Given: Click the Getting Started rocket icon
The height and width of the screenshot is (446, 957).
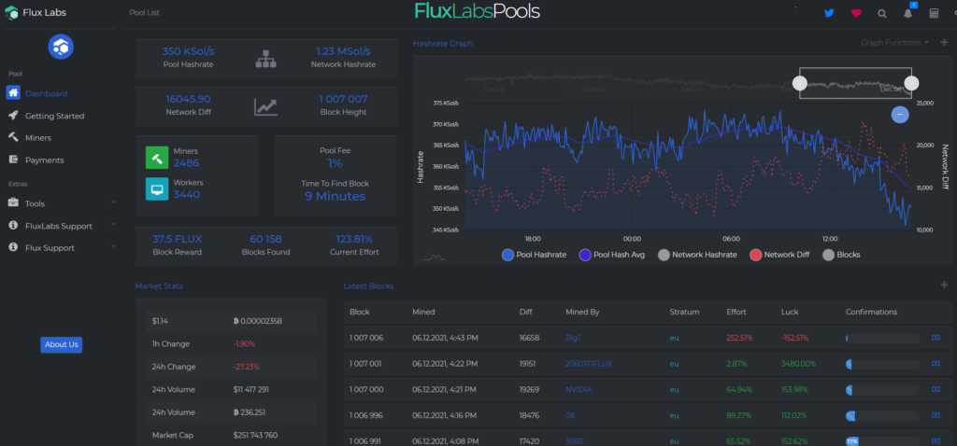Looking at the screenshot, I should coord(13,115).
